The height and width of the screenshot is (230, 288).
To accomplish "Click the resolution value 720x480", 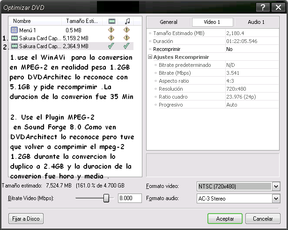I will click(236, 89).
